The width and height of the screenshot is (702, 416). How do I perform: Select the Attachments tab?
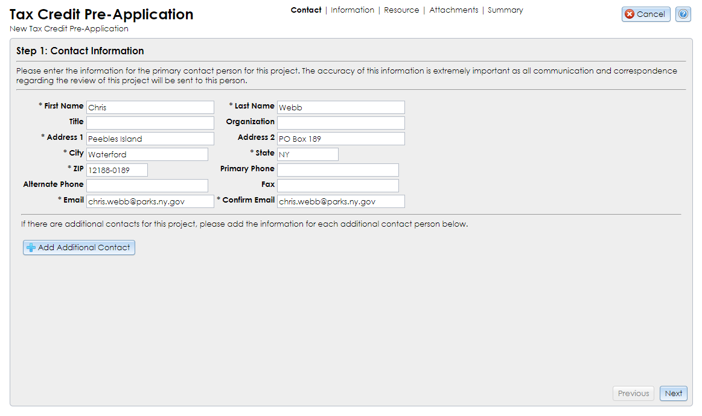click(x=454, y=10)
